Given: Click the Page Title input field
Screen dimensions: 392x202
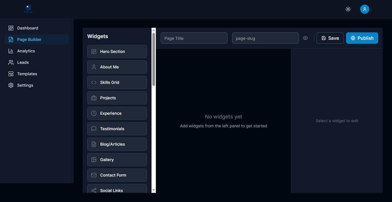Looking at the screenshot, I should pyautogui.click(x=194, y=38).
